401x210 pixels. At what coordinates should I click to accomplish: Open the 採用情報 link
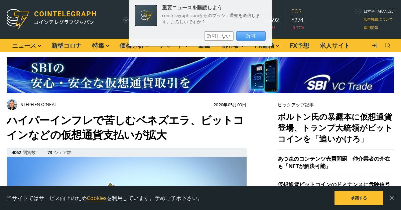pos(371,28)
